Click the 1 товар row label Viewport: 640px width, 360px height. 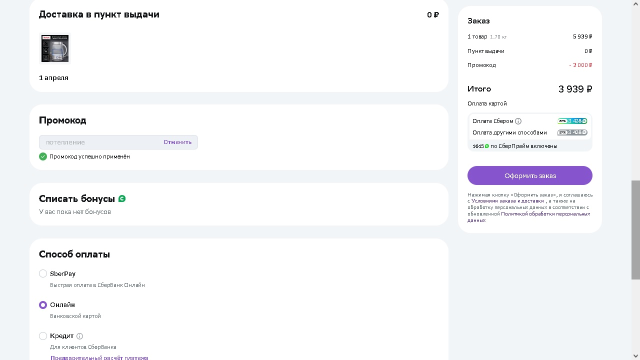tap(477, 36)
